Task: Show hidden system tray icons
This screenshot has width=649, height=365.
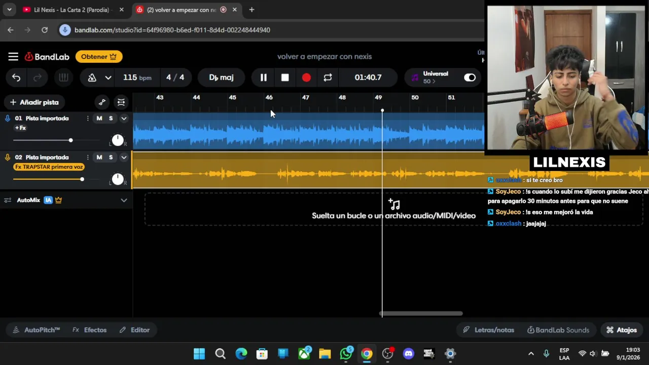Action: click(531, 354)
